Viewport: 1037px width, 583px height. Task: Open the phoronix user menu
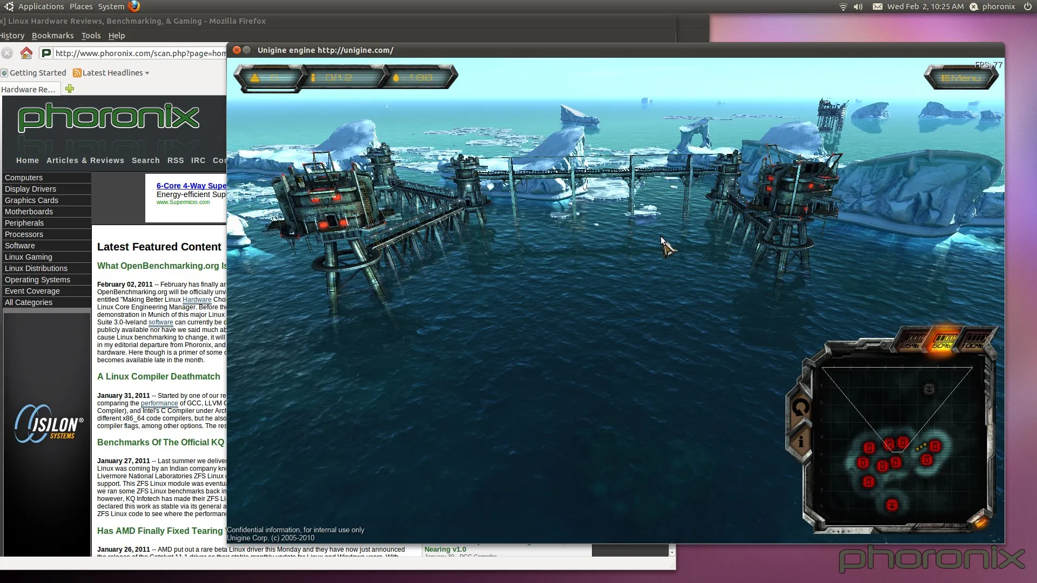(993, 6)
